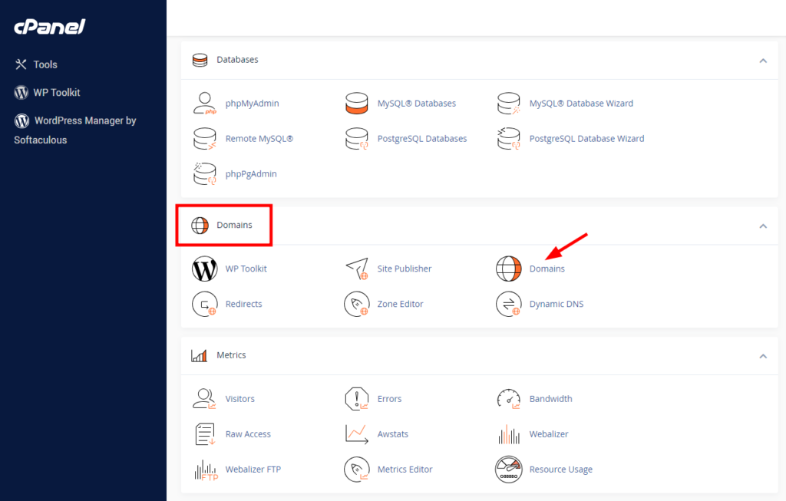Open Remote MySQL® link

[259, 139]
